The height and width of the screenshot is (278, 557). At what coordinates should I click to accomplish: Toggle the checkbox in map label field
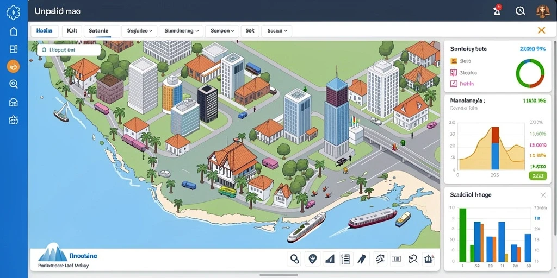[44, 50]
